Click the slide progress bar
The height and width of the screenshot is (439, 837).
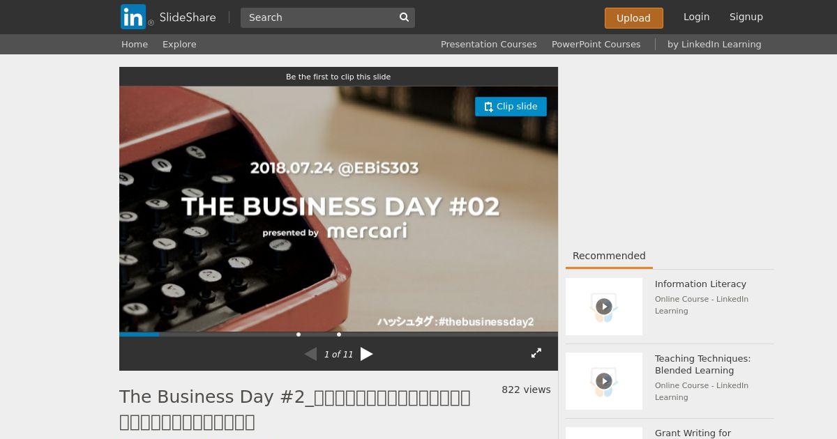pos(338,334)
